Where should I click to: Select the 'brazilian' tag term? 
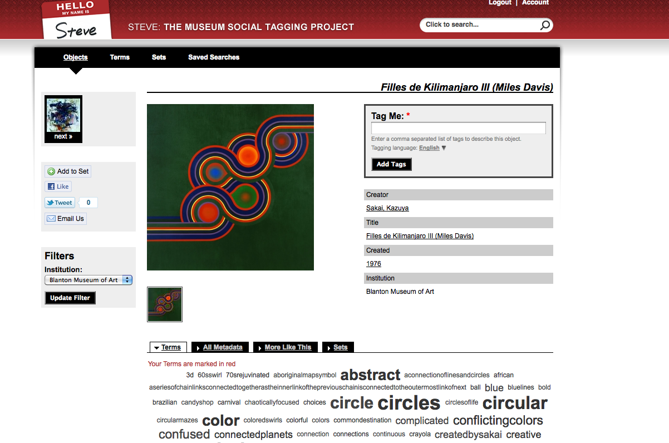165,402
